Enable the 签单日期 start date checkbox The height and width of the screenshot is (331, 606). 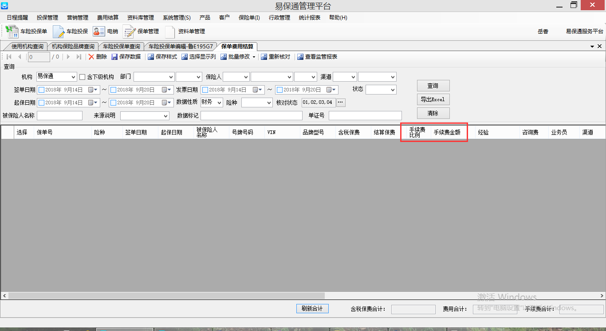pos(42,90)
